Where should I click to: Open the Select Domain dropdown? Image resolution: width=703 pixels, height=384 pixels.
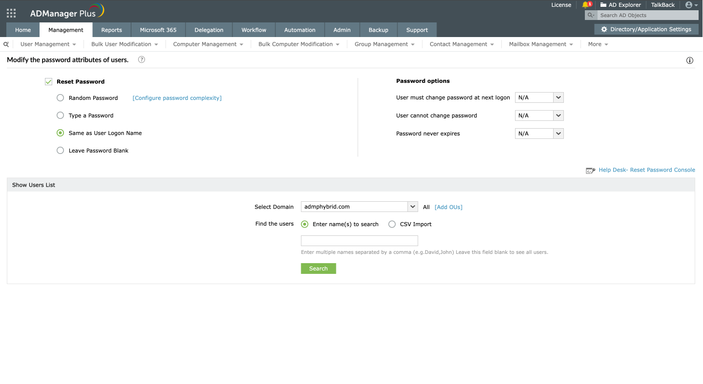point(413,207)
